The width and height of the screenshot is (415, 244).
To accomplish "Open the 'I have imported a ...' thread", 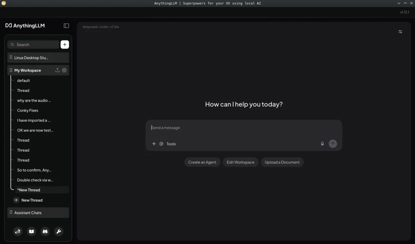I will 34,120.
